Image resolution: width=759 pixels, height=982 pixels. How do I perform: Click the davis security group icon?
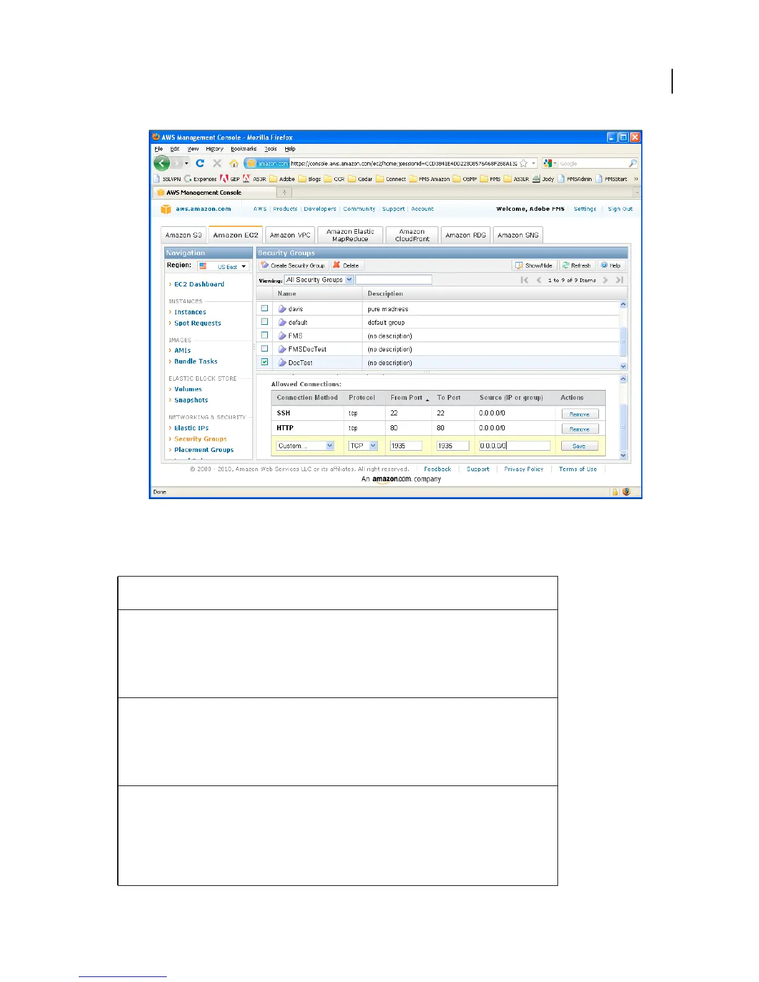[282, 309]
